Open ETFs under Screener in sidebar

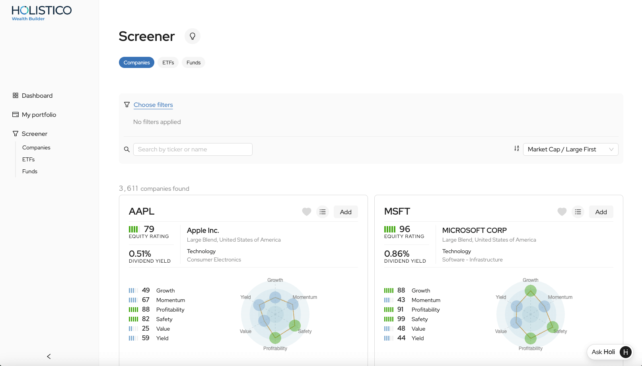coord(28,159)
